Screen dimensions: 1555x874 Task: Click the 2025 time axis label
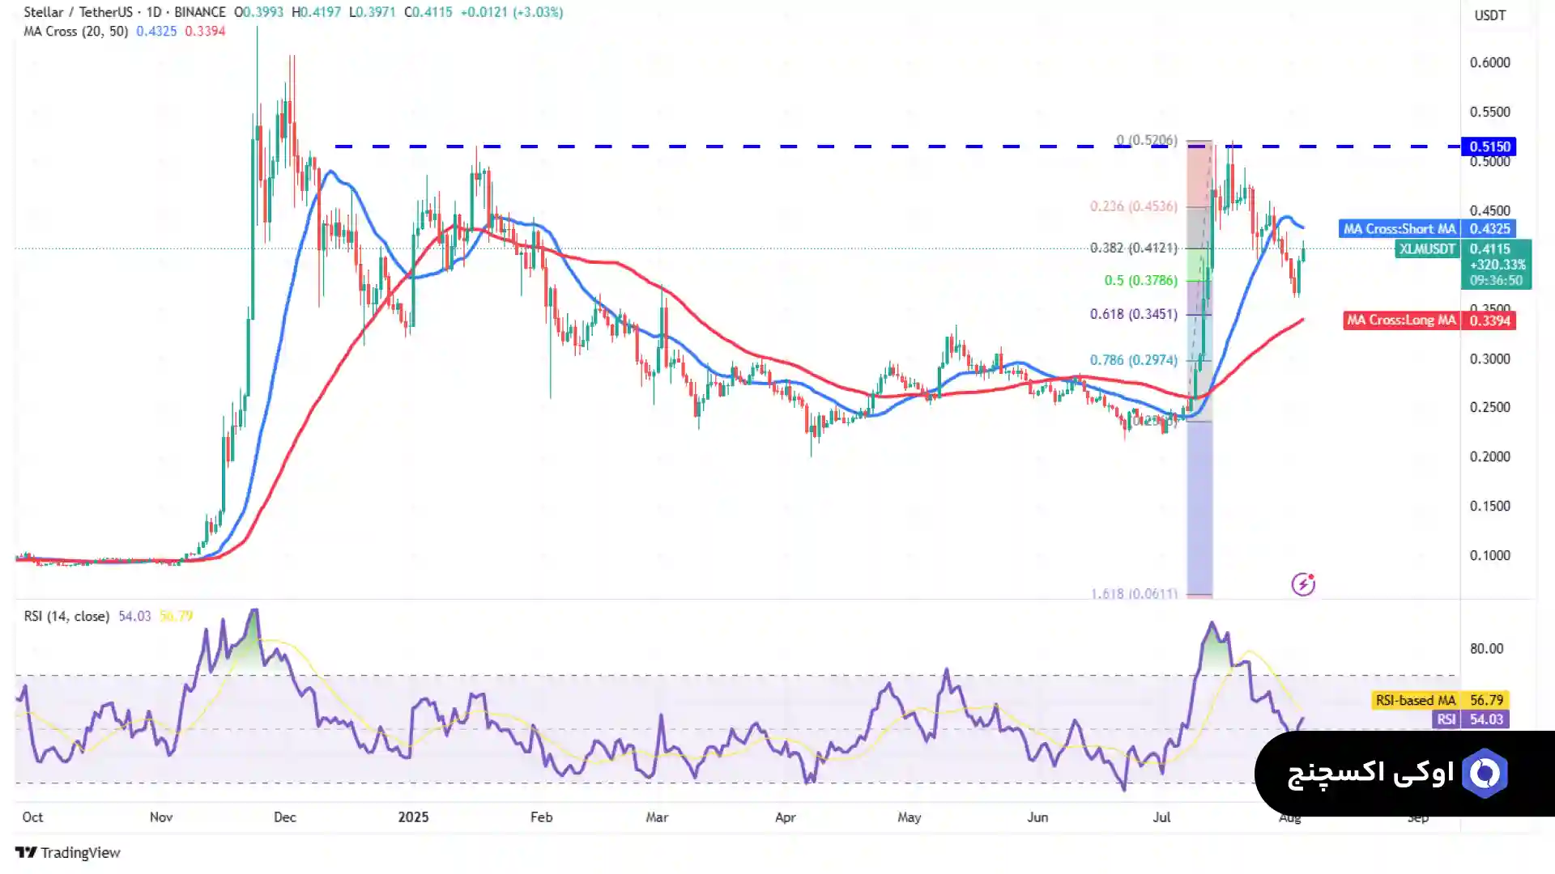pyautogui.click(x=413, y=817)
